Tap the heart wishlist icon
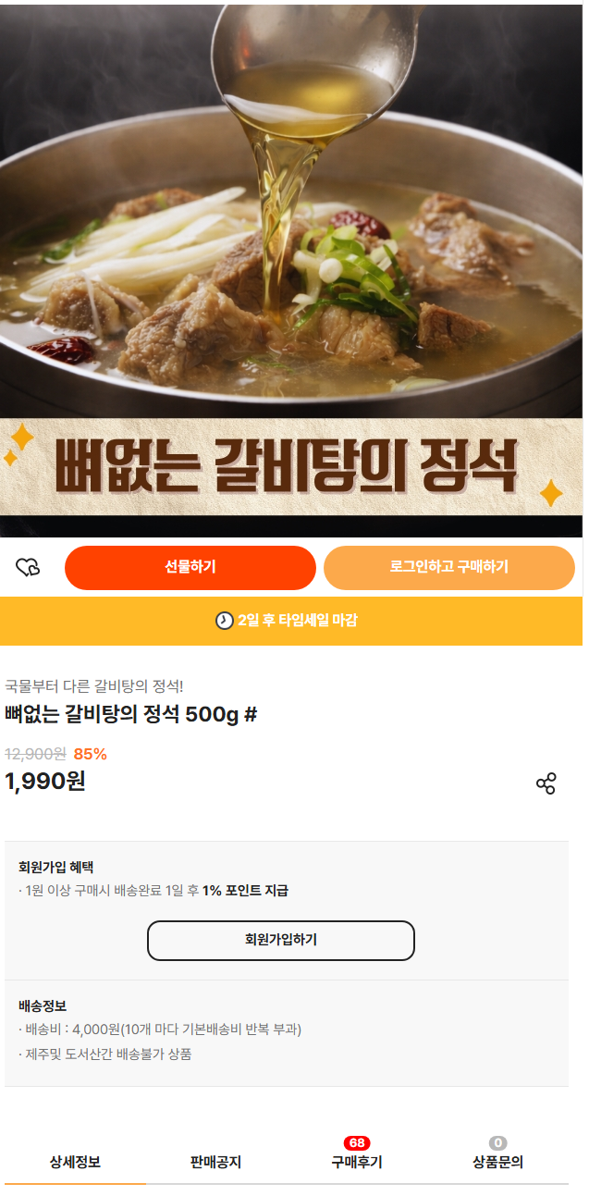 pos(29,567)
